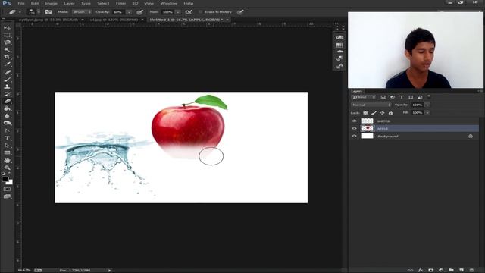Select the History Brush tool
This screenshot has height=273, width=485.
click(7, 94)
